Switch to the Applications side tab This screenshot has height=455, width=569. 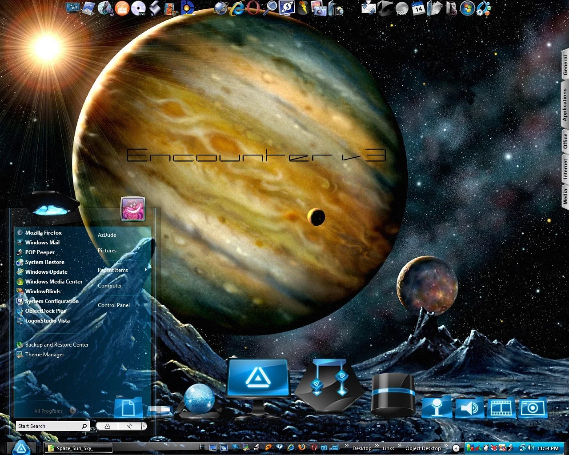click(565, 104)
